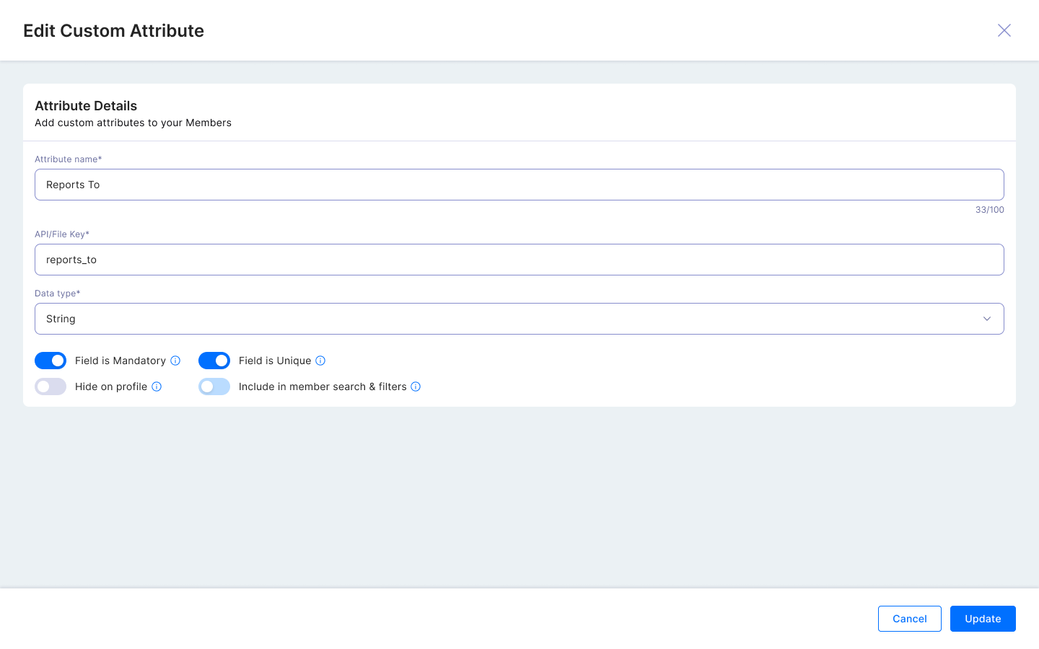
Task: Click the 33/100 character counter
Action: click(990, 210)
